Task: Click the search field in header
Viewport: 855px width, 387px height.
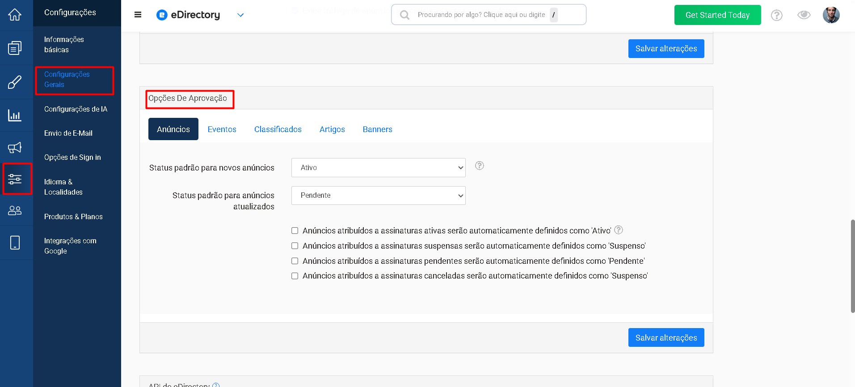Action: tap(489, 15)
